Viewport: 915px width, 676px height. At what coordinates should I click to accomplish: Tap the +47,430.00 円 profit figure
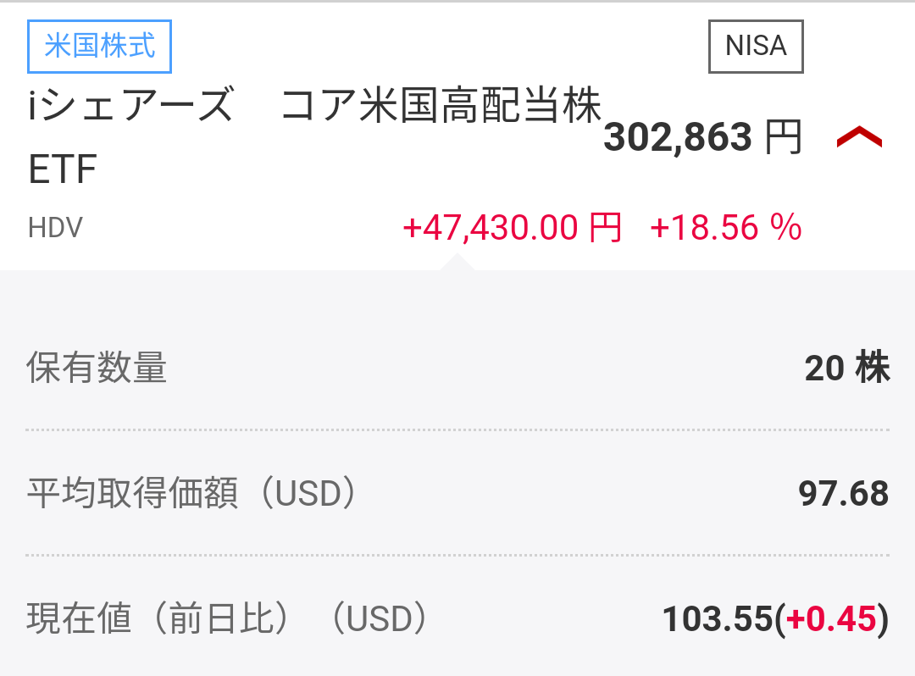pos(512,228)
